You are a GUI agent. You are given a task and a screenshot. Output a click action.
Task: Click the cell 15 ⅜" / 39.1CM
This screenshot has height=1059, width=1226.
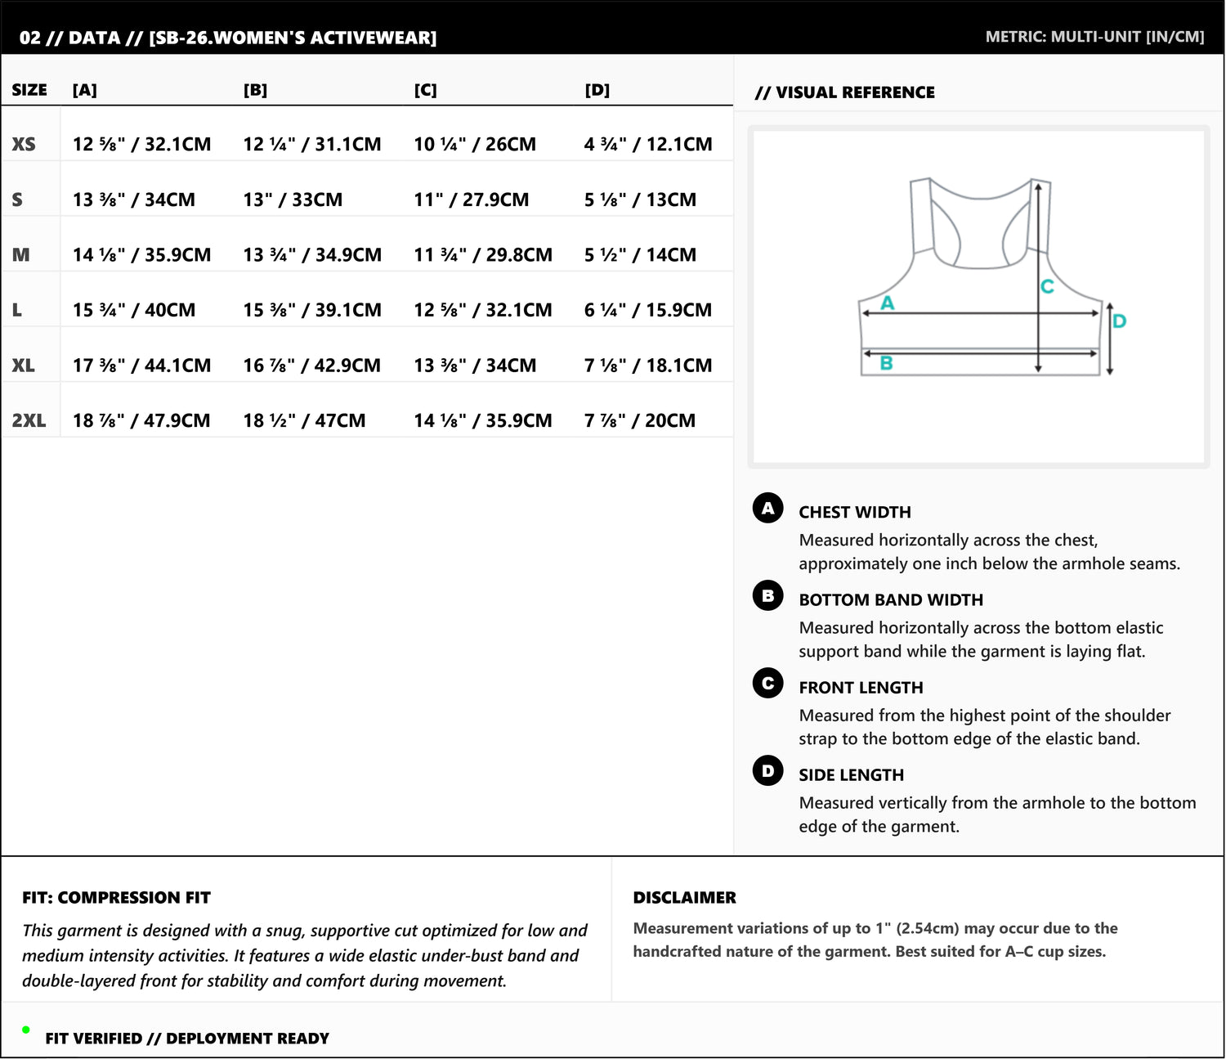(x=312, y=310)
